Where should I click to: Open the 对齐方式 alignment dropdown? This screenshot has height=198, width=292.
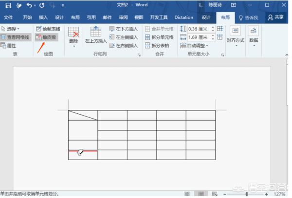click(236, 36)
